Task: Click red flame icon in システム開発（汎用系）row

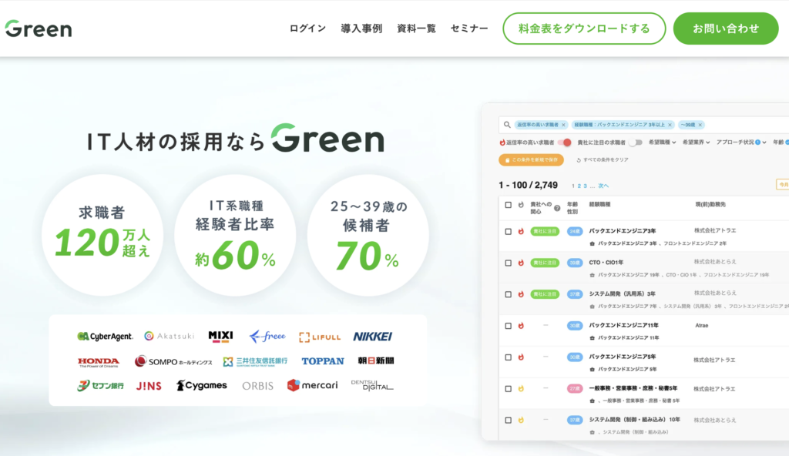Action: tap(521, 294)
